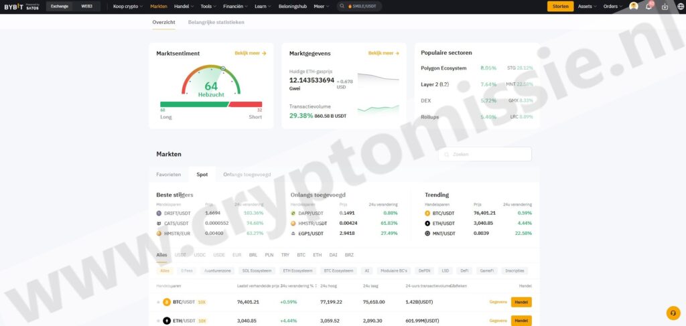Open the notifications bell icon

(x=648, y=7)
